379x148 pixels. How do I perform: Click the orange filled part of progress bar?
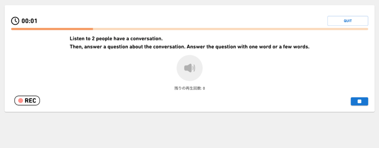[52, 29]
